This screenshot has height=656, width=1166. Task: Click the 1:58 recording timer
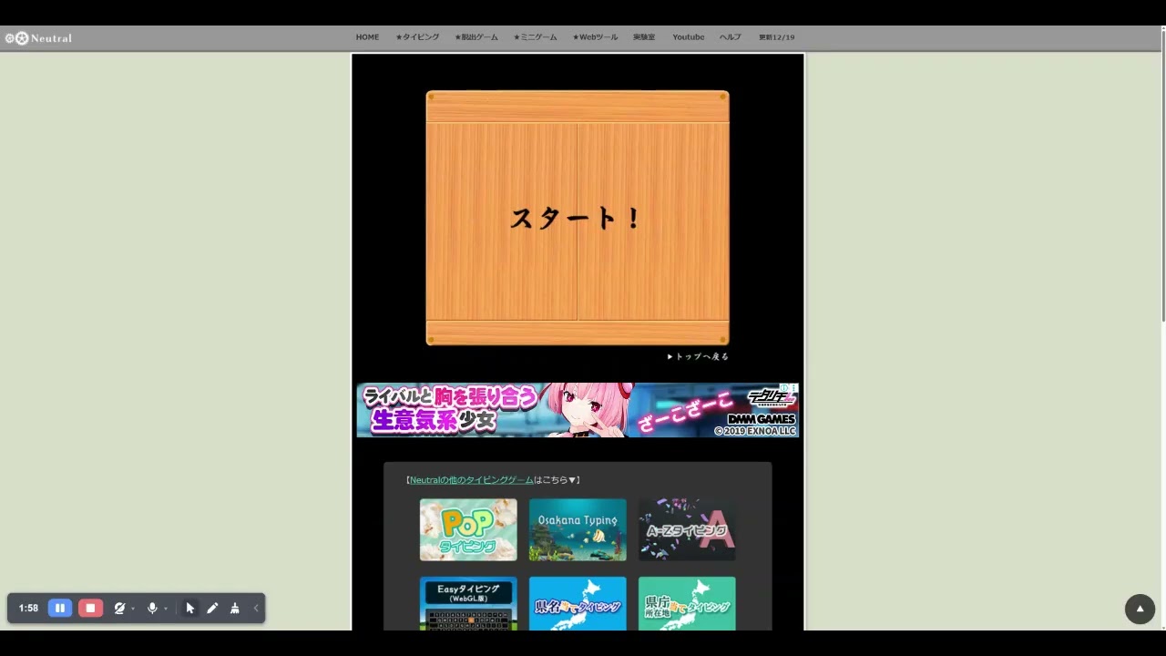pyautogui.click(x=28, y=608)
